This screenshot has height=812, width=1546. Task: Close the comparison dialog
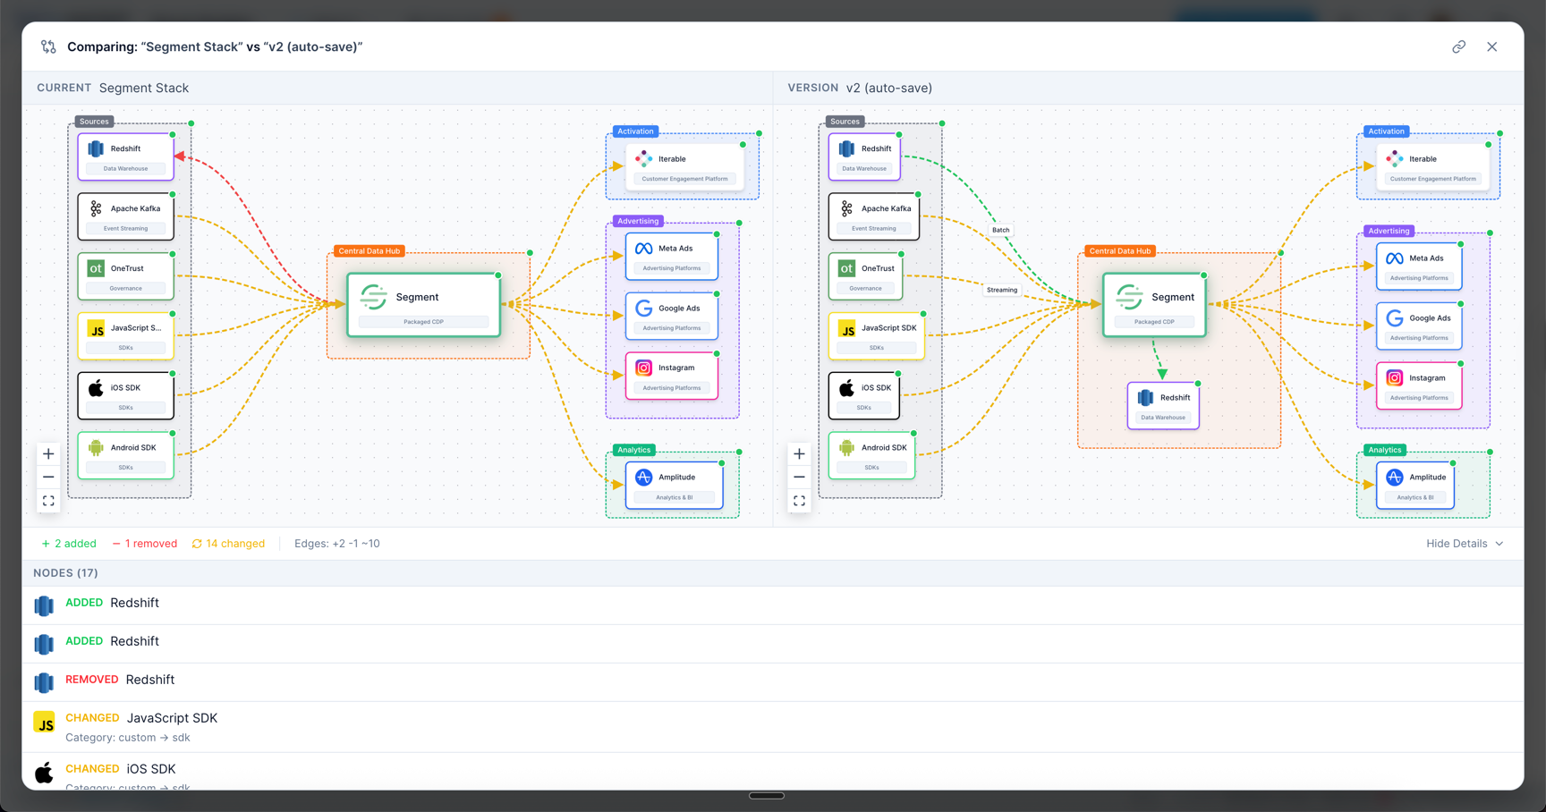point(1491,47)
